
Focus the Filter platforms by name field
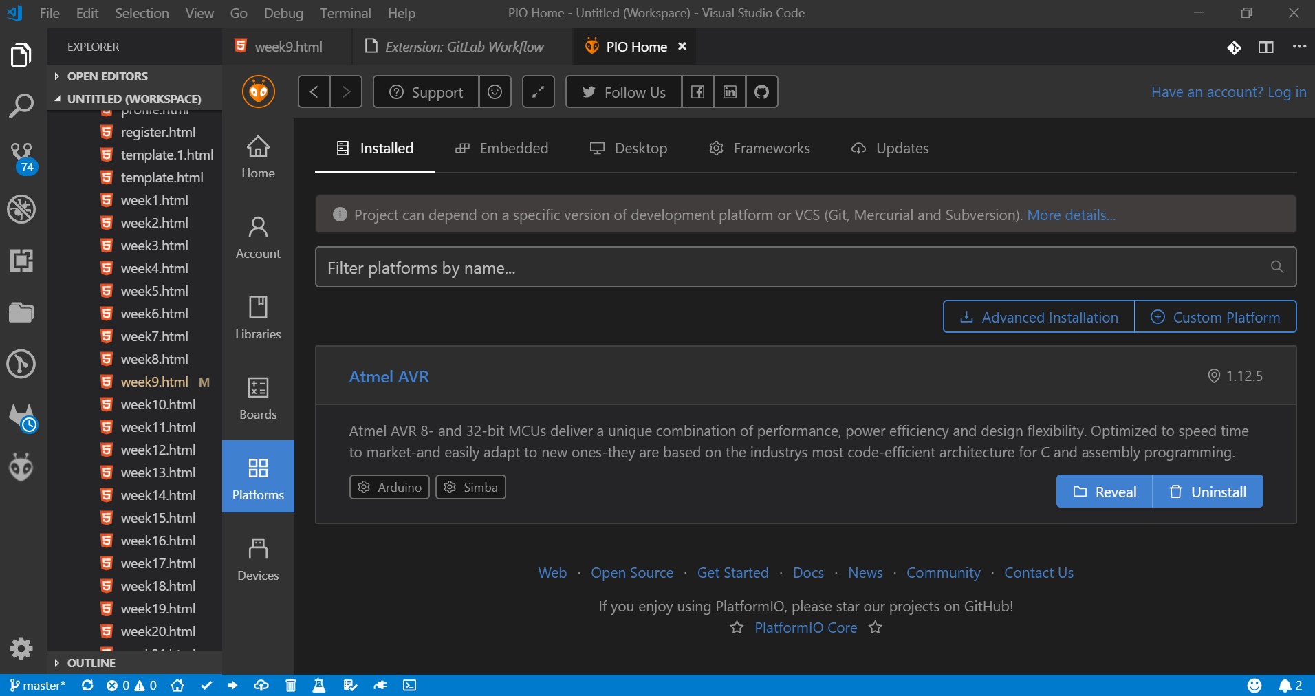pyautogui.click(x=806, y=267)
